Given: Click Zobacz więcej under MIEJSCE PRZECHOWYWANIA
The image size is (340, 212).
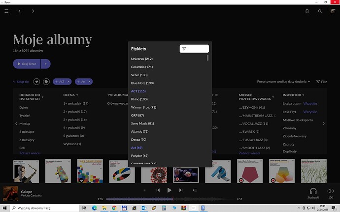Looking at the screenshot, I should (249, 153).
